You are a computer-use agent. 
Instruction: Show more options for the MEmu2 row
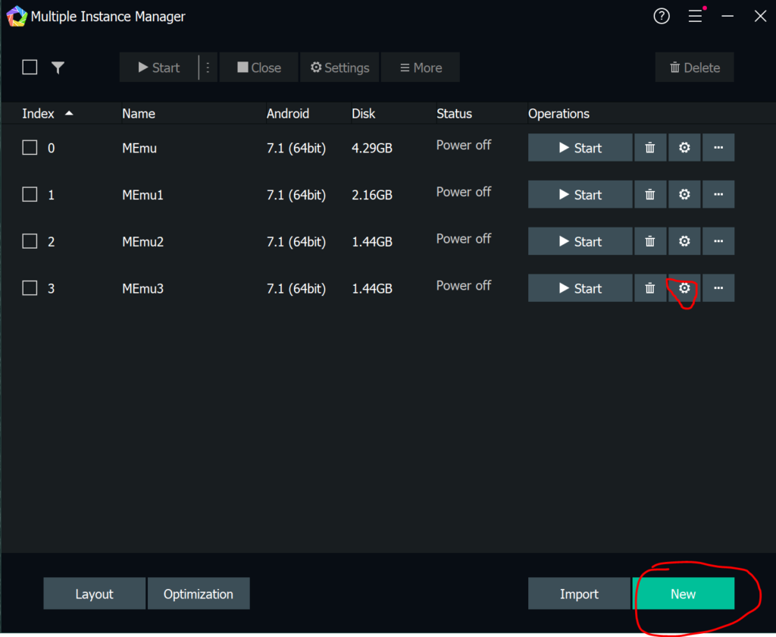[x=718, y=241]
